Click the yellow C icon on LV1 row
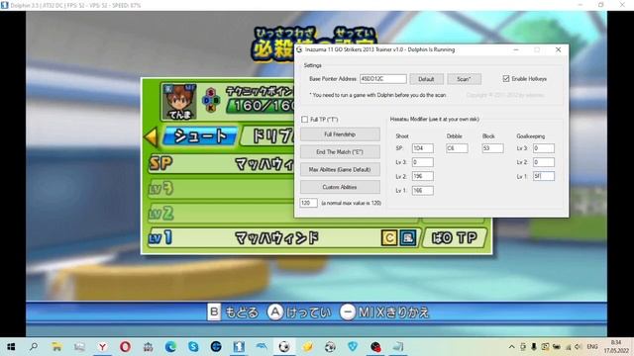The image size is (634, 356). 389,238
